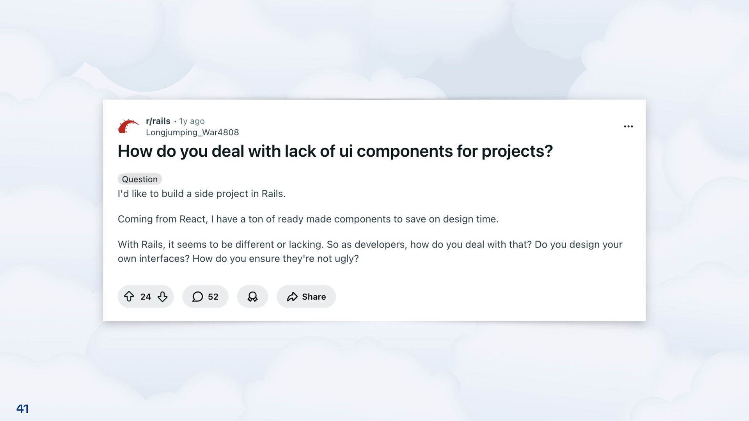Open the Longjumping_War4808 user profile

192,133
